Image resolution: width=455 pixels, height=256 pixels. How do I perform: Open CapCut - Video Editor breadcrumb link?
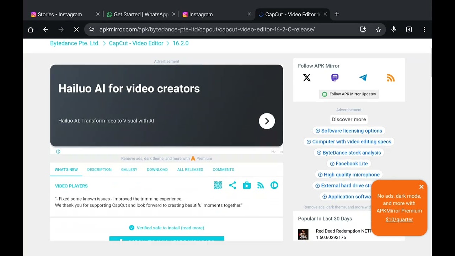pos(136,43)
